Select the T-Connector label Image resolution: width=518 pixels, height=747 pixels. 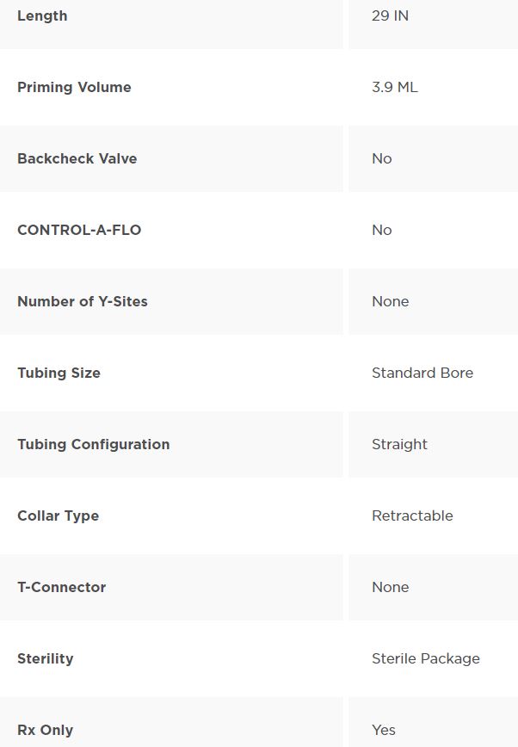(62, 588)
